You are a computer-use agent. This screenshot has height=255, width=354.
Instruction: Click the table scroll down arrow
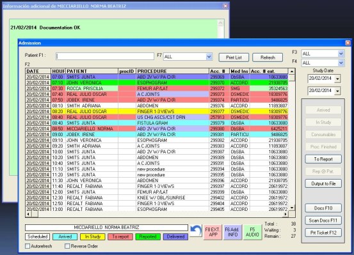(x=292, y=208)
